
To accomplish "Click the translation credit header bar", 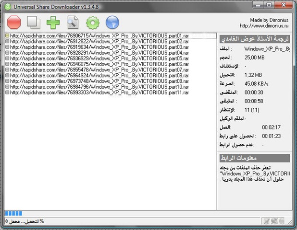I will click(255, 39).
